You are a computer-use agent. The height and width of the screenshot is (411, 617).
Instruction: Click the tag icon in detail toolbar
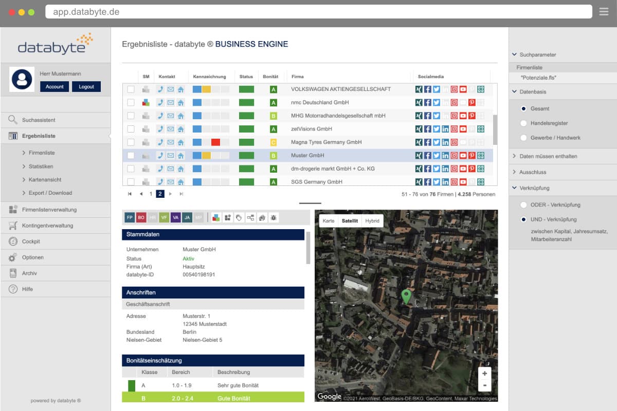(239, 217)
